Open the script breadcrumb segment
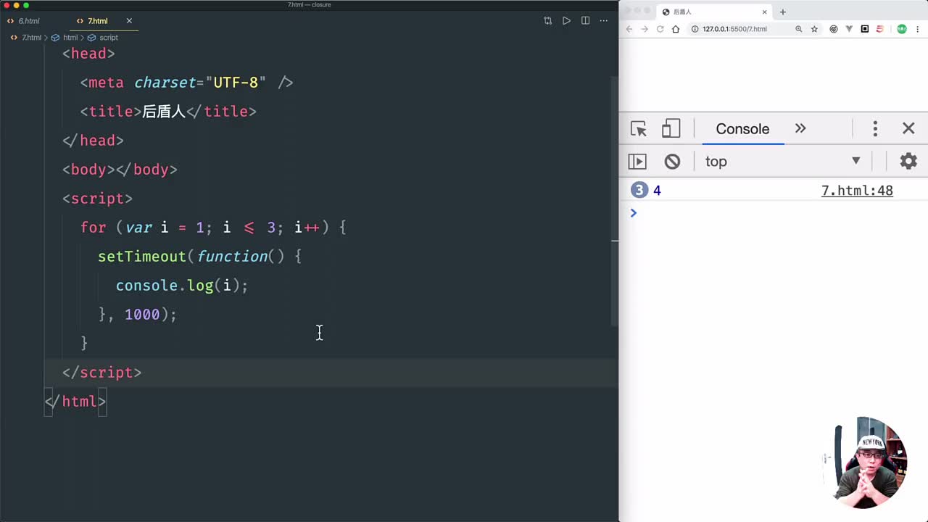This screenshot has height=522, width=928. coord(102,38)
